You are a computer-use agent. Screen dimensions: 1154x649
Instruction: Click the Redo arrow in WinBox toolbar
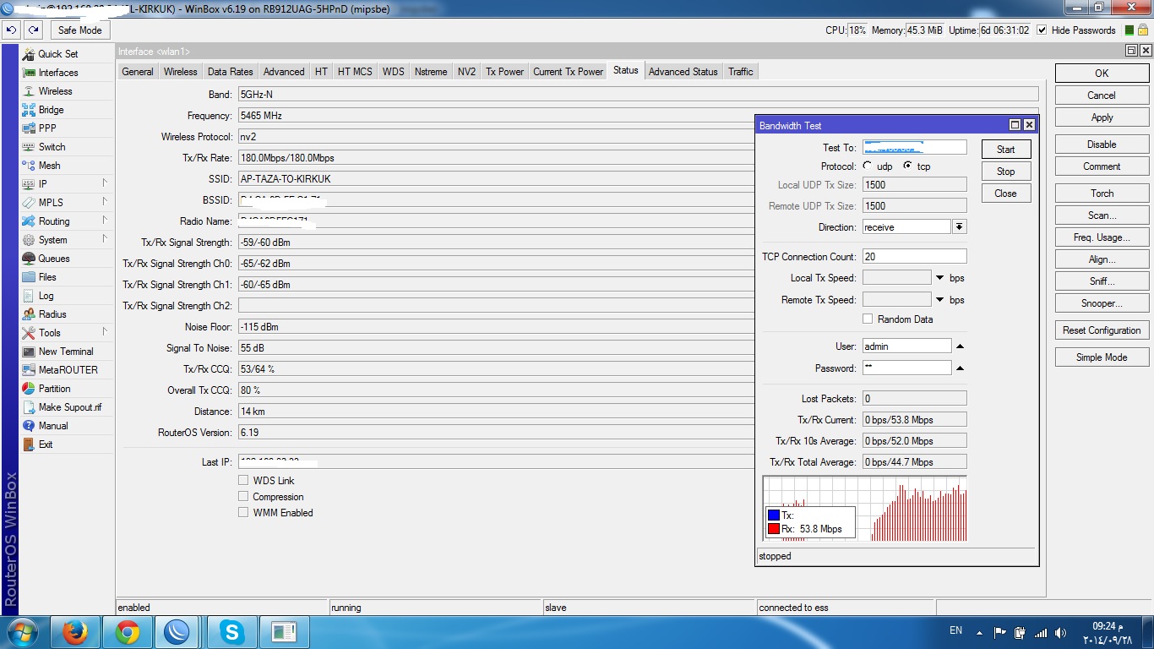tap(33, 30)
